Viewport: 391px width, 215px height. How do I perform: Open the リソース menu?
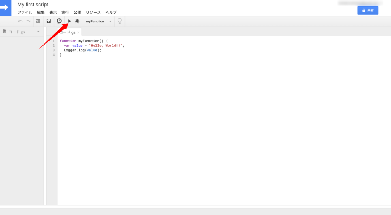pos(93,13)
